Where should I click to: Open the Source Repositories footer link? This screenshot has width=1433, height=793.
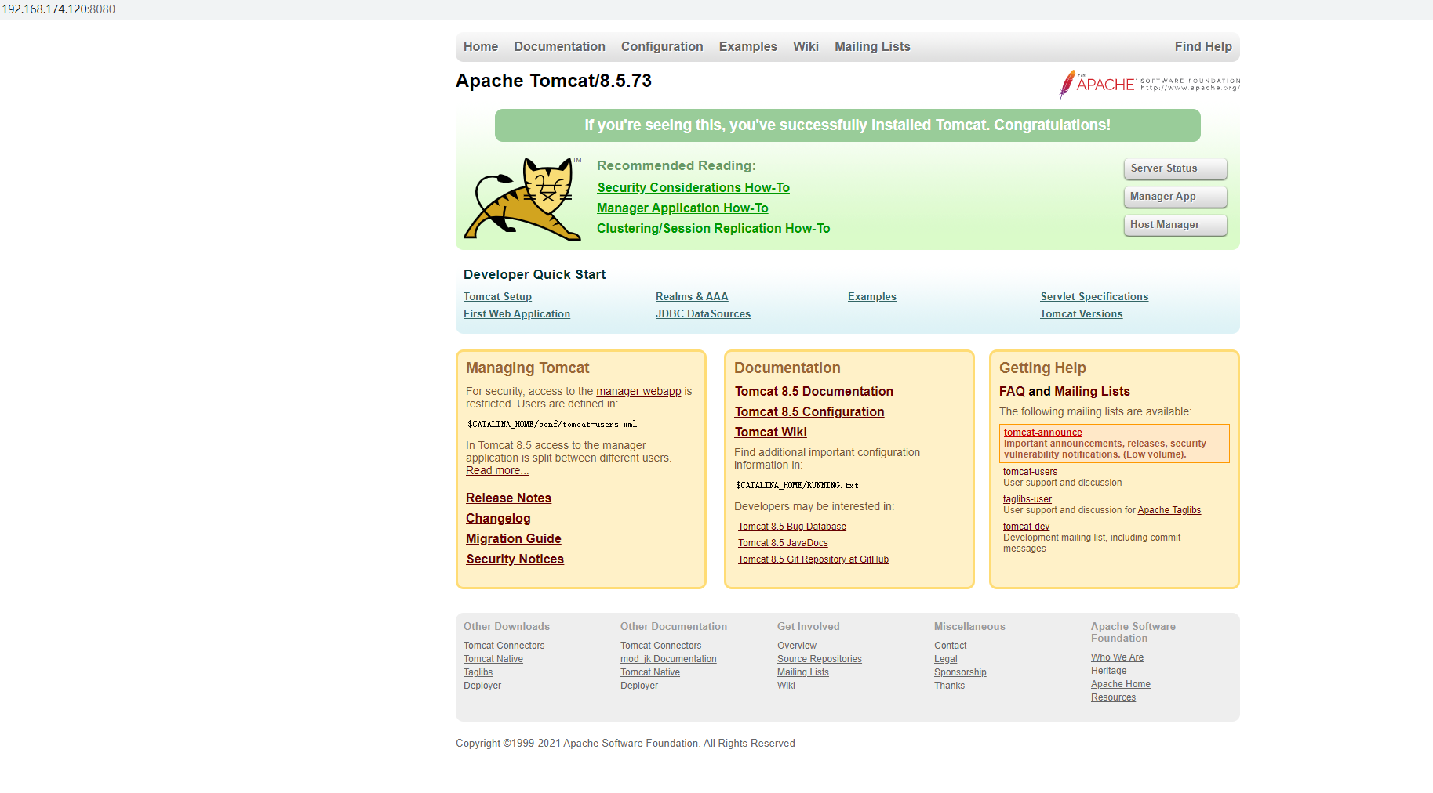pyautogui.click(x=820, y=660)
